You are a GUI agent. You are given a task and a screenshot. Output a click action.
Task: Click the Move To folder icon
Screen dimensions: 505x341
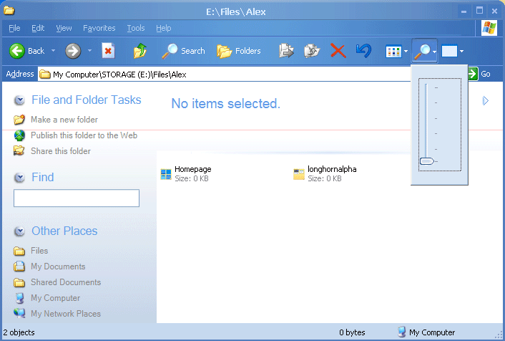pos(286,51)
